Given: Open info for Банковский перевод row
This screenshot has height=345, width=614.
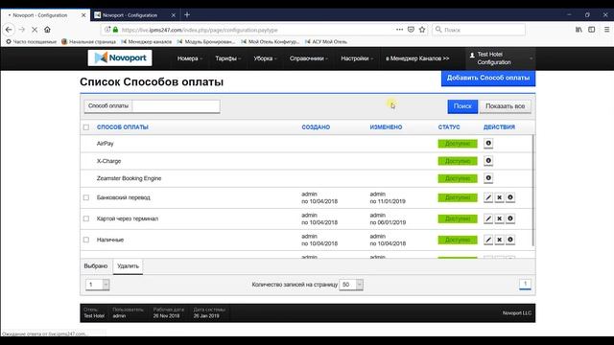Looking at the screenshot, I should [x=509, y=197].
